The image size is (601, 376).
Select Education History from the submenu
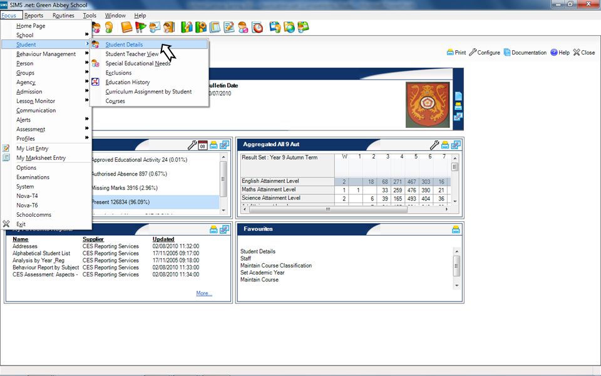click(x=150, y=82)
